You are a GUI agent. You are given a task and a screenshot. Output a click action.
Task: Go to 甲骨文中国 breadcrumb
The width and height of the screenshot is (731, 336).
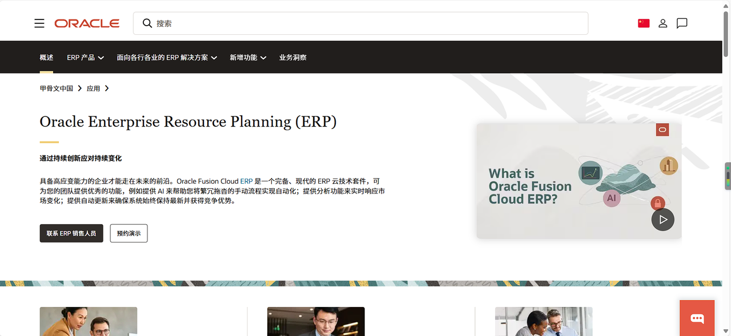pyautogui.click(x=57, y=88)
